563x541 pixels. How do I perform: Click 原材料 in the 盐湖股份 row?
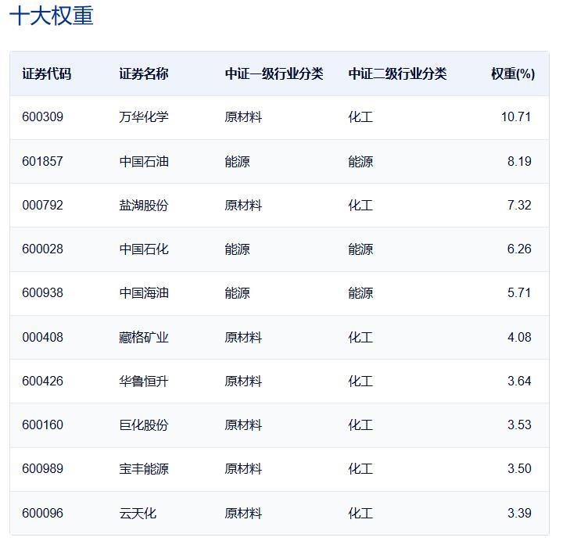pyautogui.click(x=243, y=205)
